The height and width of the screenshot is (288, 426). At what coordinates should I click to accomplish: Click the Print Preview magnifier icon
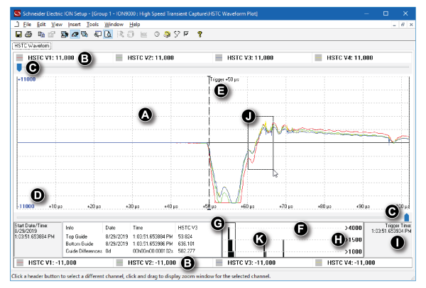(108, 34)
